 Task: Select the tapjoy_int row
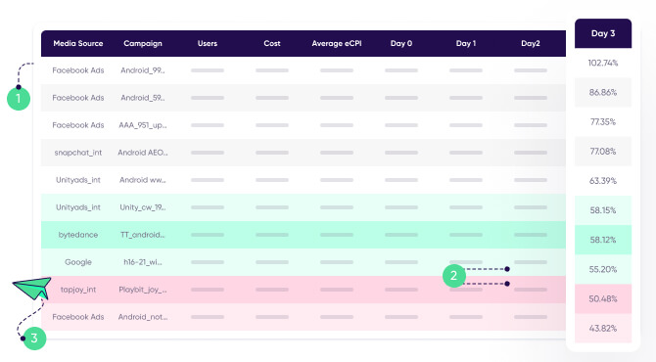point(304,290)
